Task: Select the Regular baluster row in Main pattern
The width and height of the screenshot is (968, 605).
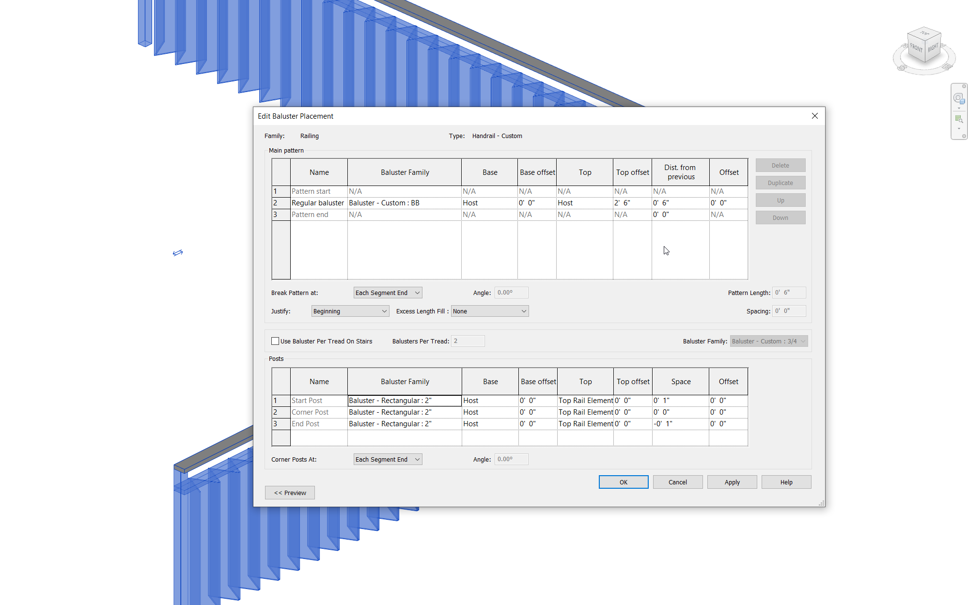Action: pyautogui.click(x=318, y=202)
